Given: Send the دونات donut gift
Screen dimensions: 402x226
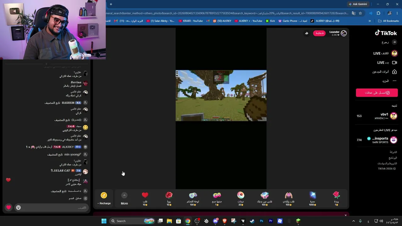Looking at the screenshot, I should [241, 199].
